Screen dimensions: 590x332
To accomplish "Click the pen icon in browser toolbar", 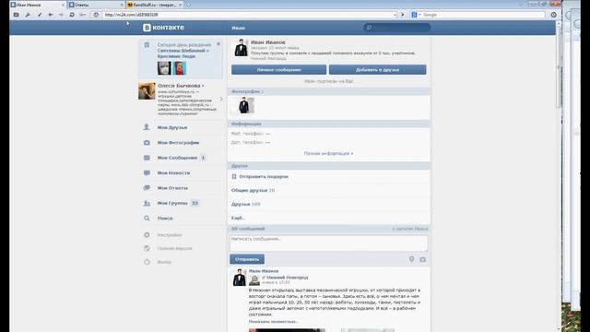I will click(40, 15).
